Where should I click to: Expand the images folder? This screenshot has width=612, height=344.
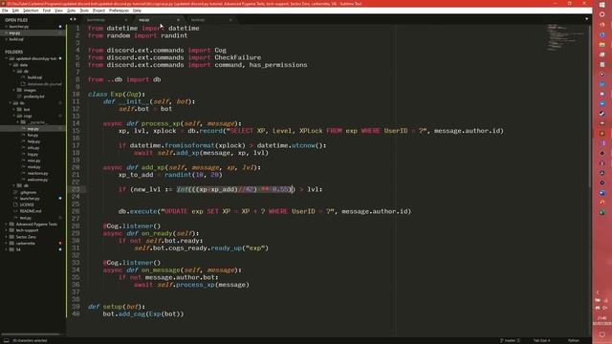point(14,90)
